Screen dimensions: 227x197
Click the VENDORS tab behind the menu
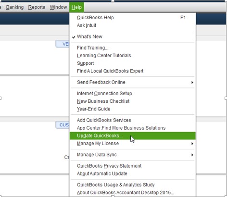click(x=63, y=44)
